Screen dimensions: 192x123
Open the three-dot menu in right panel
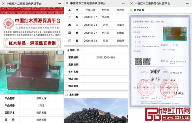pyautogui.click(x=188, y=3)
